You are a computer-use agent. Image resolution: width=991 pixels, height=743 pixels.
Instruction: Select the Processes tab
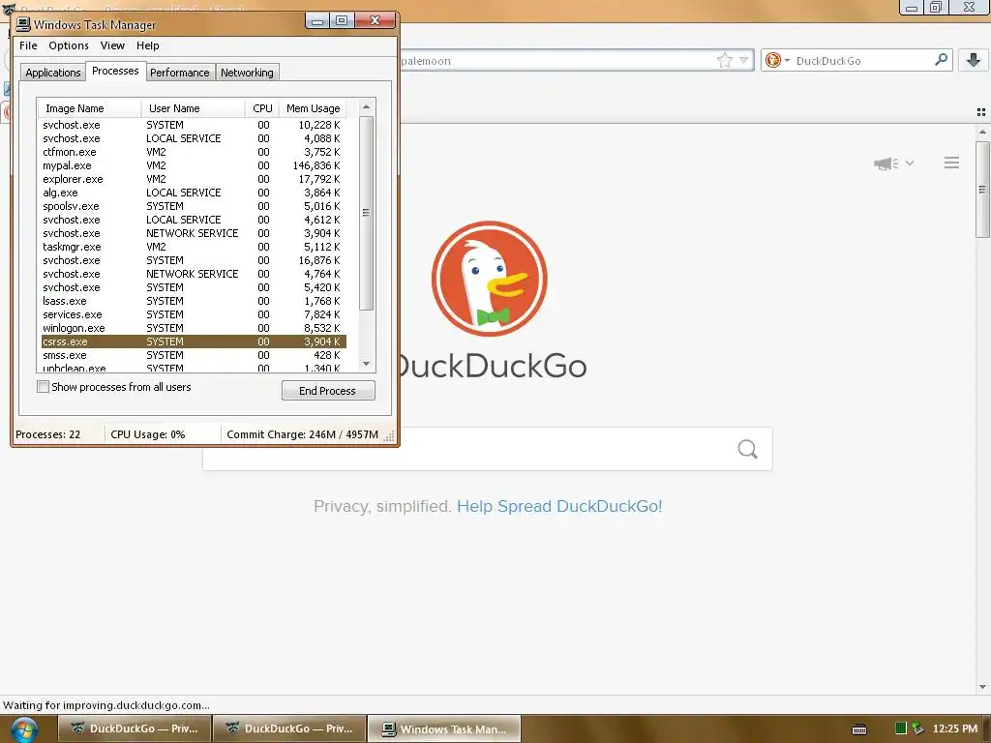coord(115,71)
